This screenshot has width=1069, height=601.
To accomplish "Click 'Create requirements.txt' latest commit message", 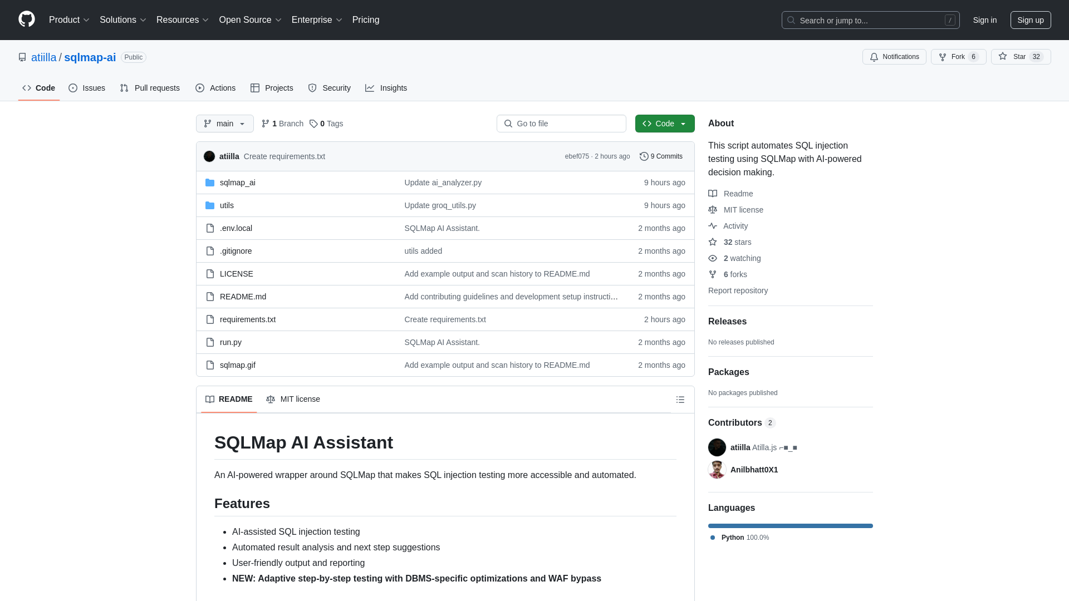I will coord(285,156).
